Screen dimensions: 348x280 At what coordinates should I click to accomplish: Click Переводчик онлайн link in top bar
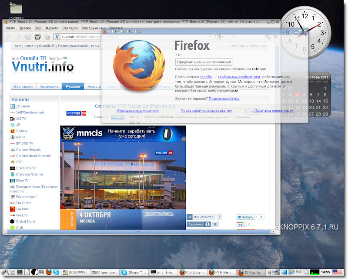[73, 46]
